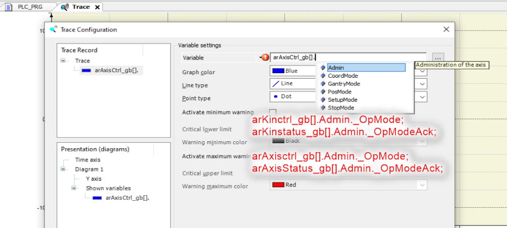Open the Graph color dropdown
The image size is (507, 228).
click(423, 71)
